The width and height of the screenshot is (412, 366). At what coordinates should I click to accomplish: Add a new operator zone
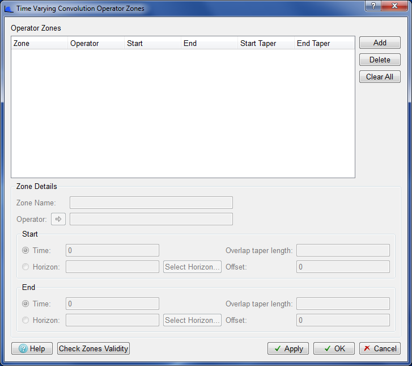point(380,43)
